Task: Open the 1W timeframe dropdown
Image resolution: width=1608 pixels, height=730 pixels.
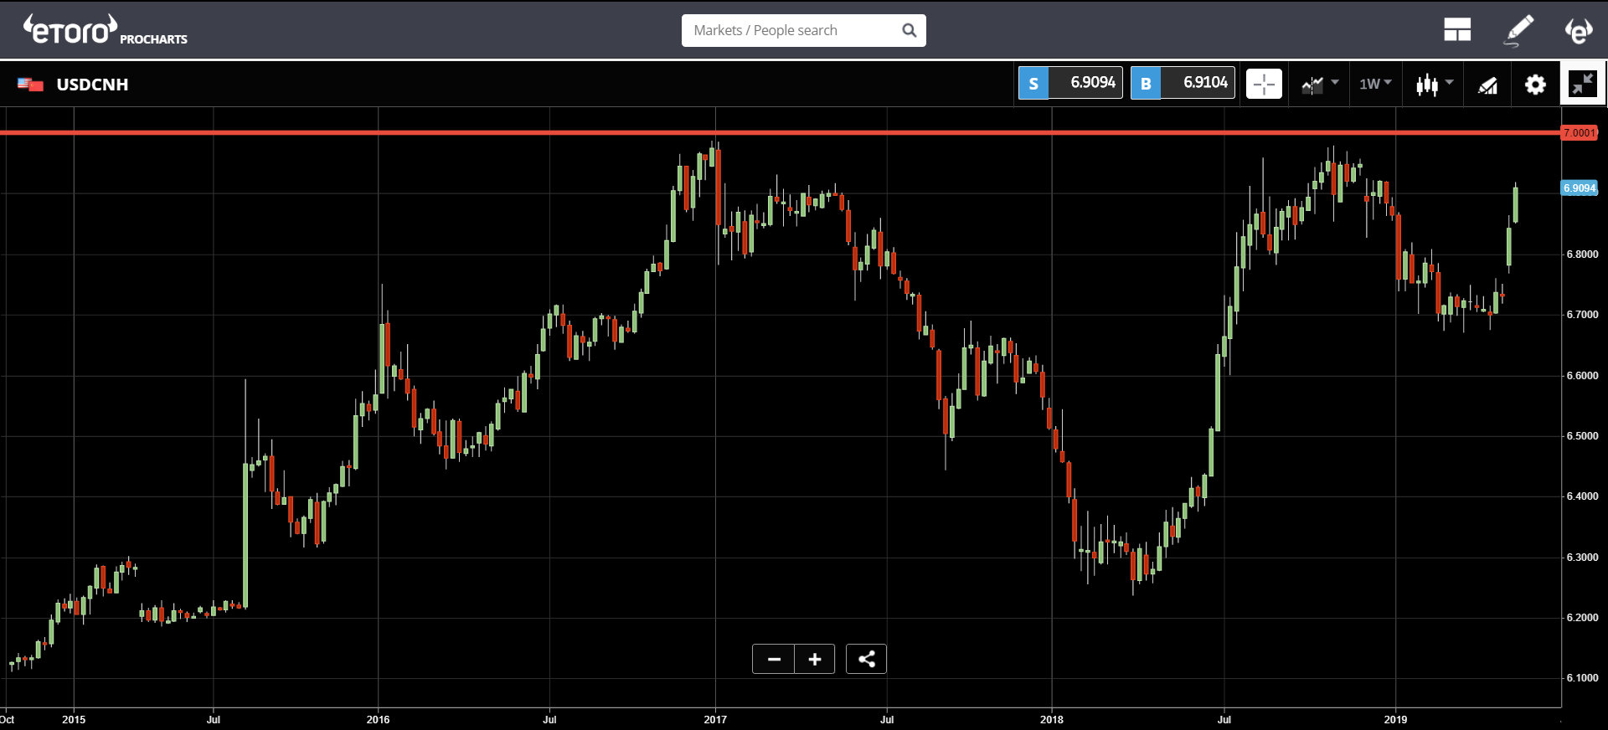Action: [x=1375, y=84]
